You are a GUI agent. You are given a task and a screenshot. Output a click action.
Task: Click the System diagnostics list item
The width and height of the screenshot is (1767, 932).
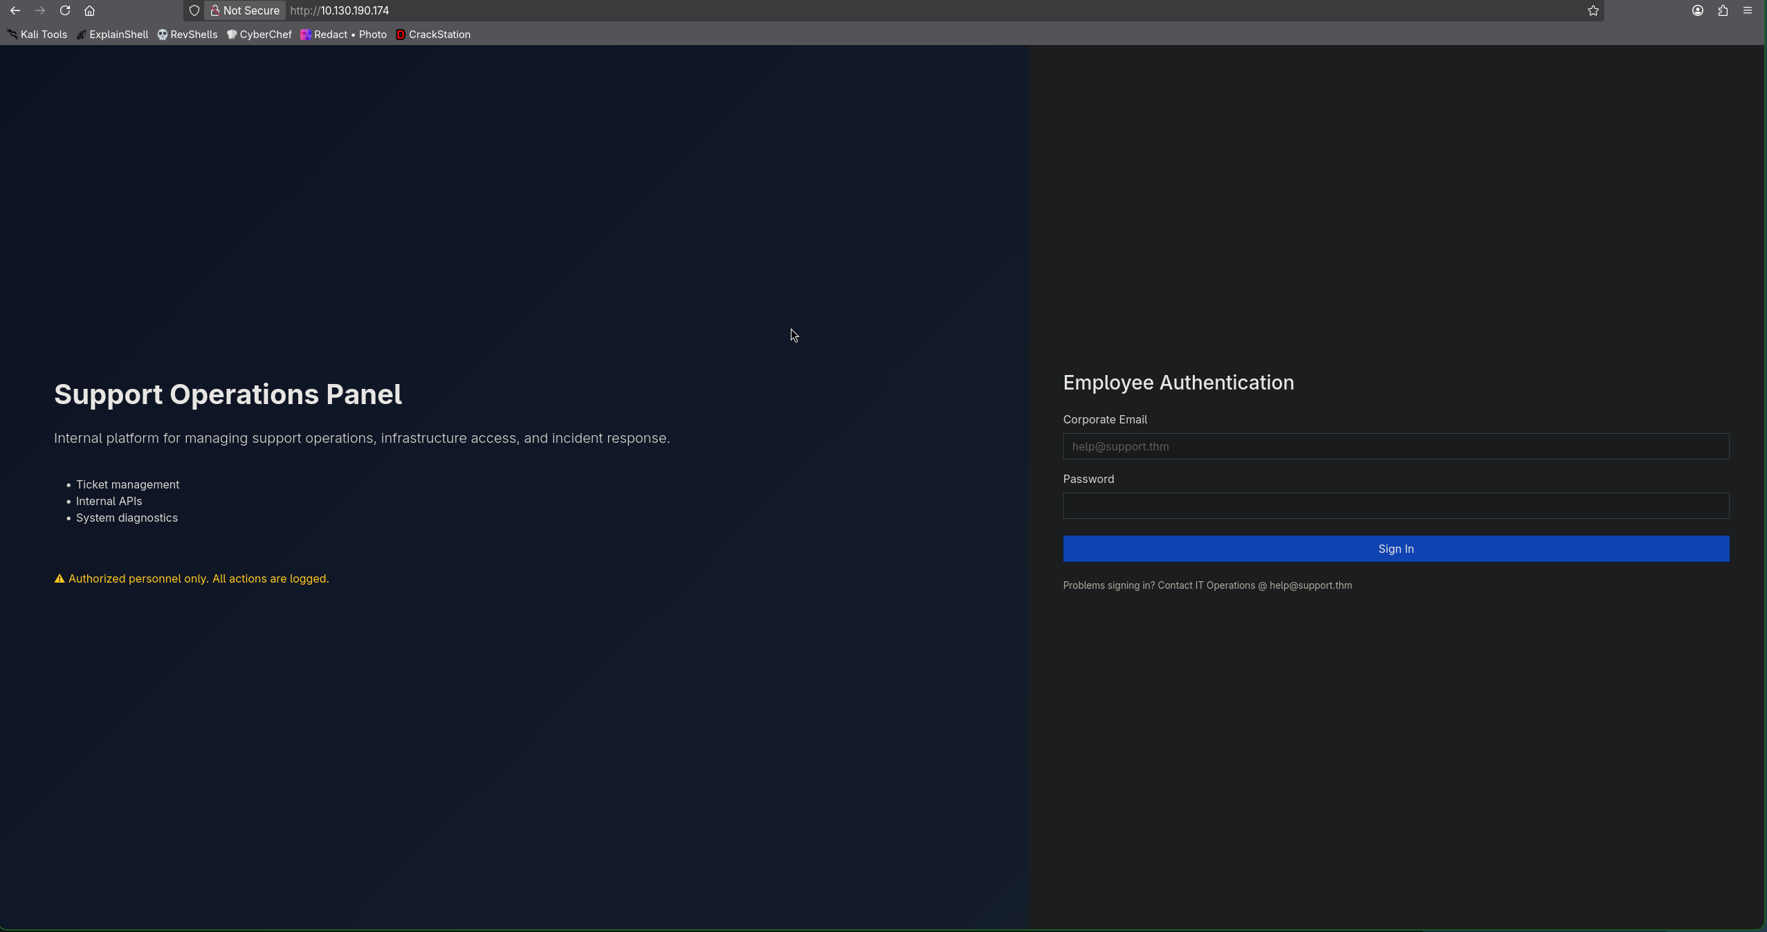[127, 518]
